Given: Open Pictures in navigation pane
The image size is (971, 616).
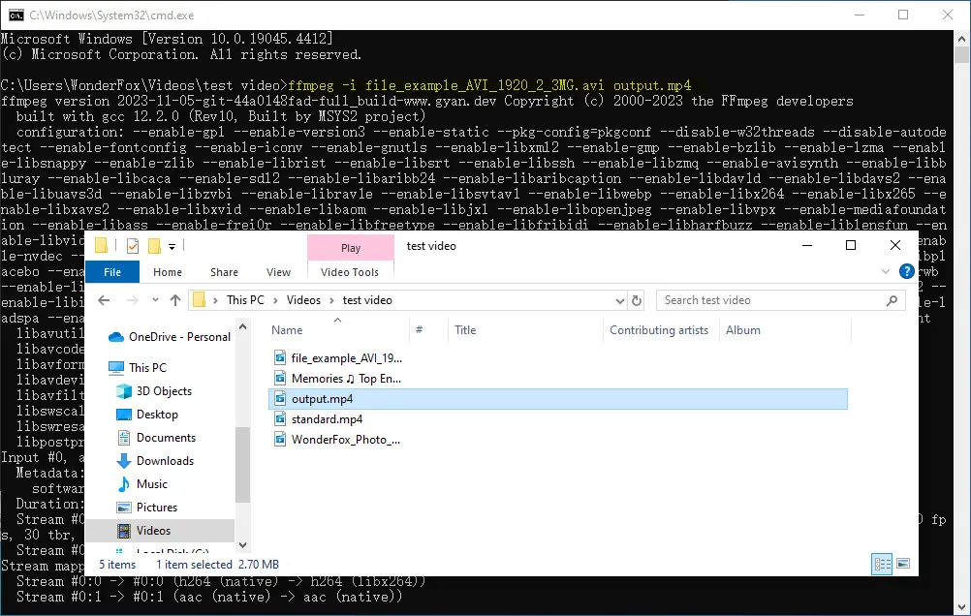Looking at the screenshot, I should tap(157, 508).
